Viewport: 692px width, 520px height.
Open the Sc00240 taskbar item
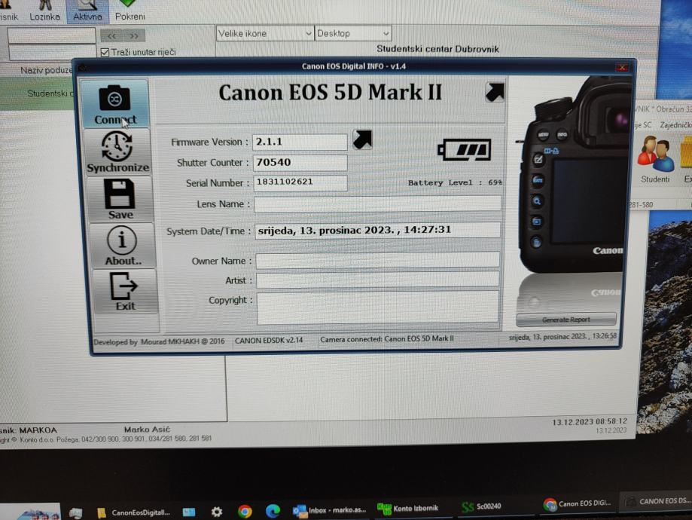[481, 506]
